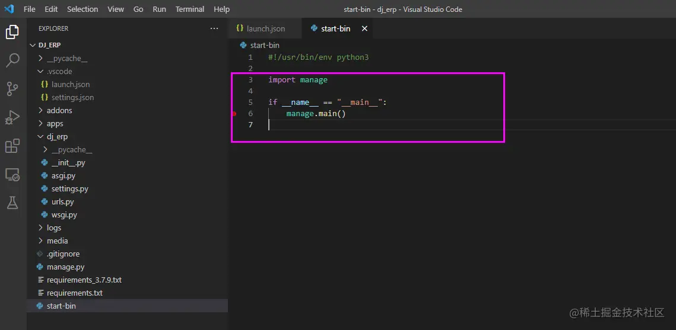Click line number 1 in gutter
This screenshot has height=330, width=676.
pos(250,57)
